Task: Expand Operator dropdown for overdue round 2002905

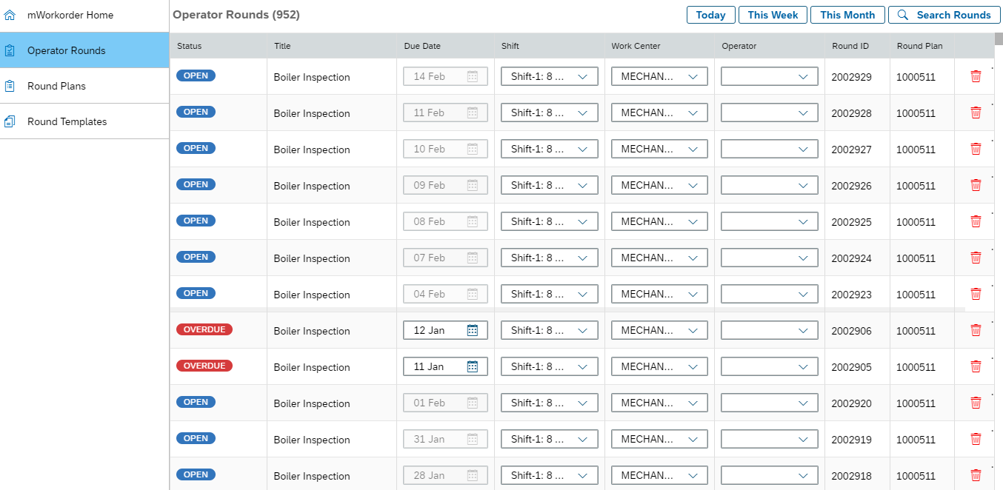Action: click(x=803, y=366)
